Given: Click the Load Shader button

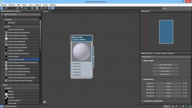Looking at the screenshot, I should coord(165,71).
